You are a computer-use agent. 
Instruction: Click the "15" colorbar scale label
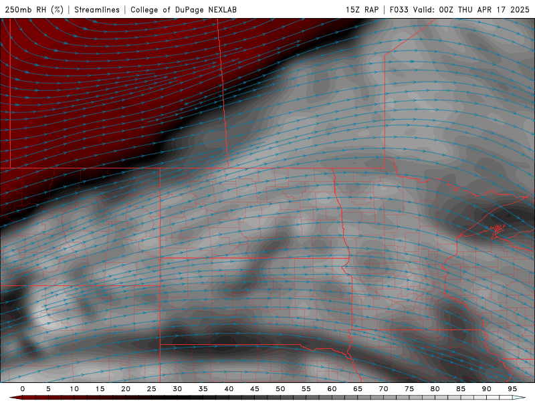point(100,389)
